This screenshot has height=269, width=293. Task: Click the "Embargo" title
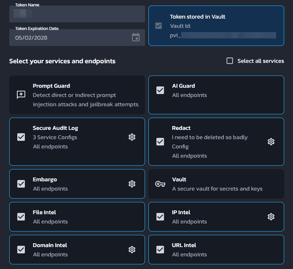[x=45, y=180]
